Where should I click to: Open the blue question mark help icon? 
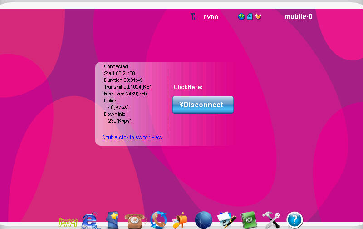pyautogui.click(x=294, y=220)
